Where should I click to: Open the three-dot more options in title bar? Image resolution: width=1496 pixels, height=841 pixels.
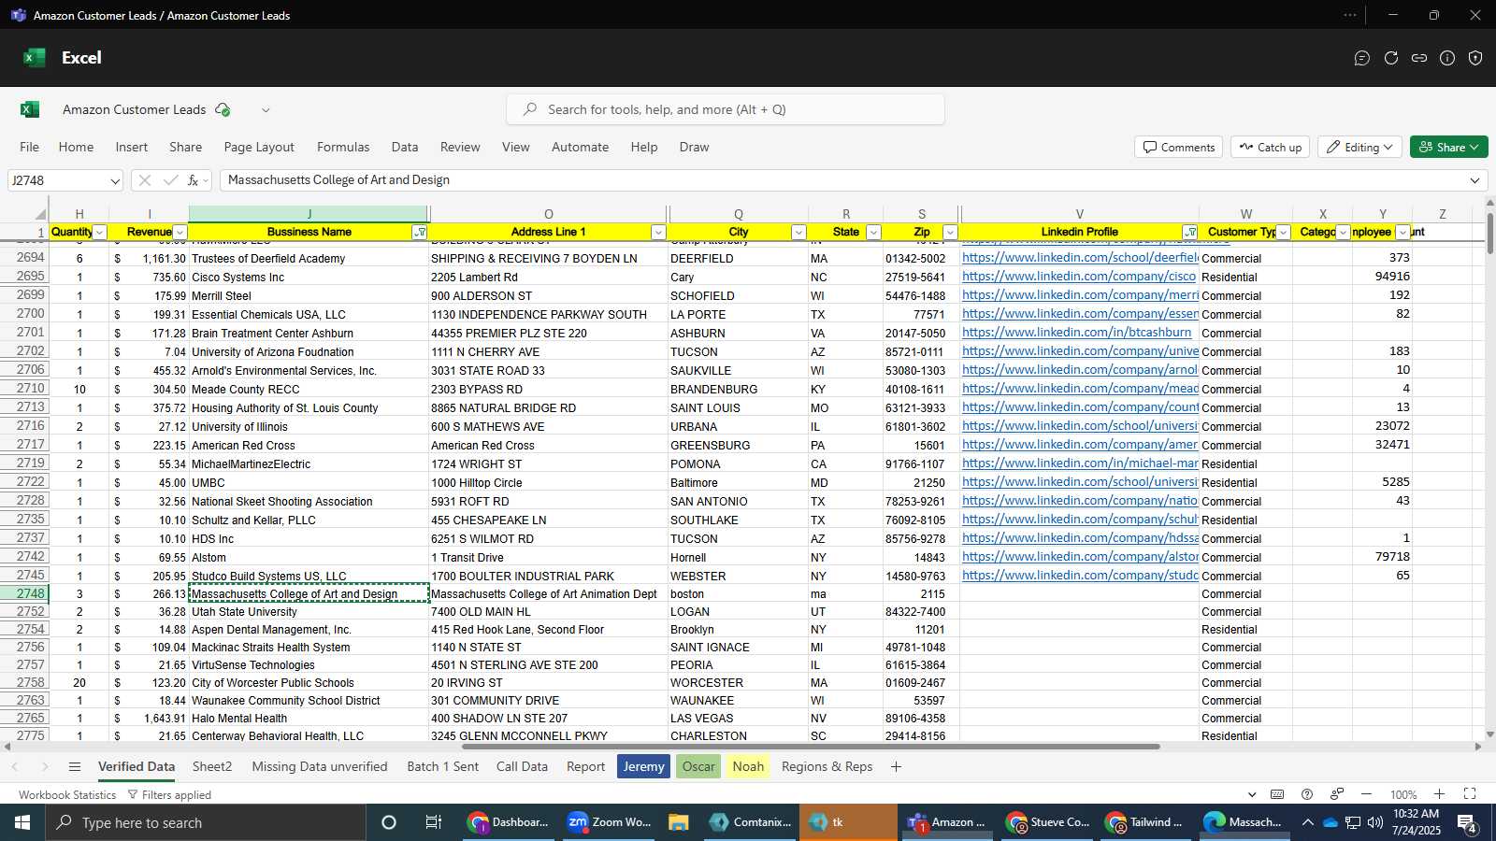1350,15
